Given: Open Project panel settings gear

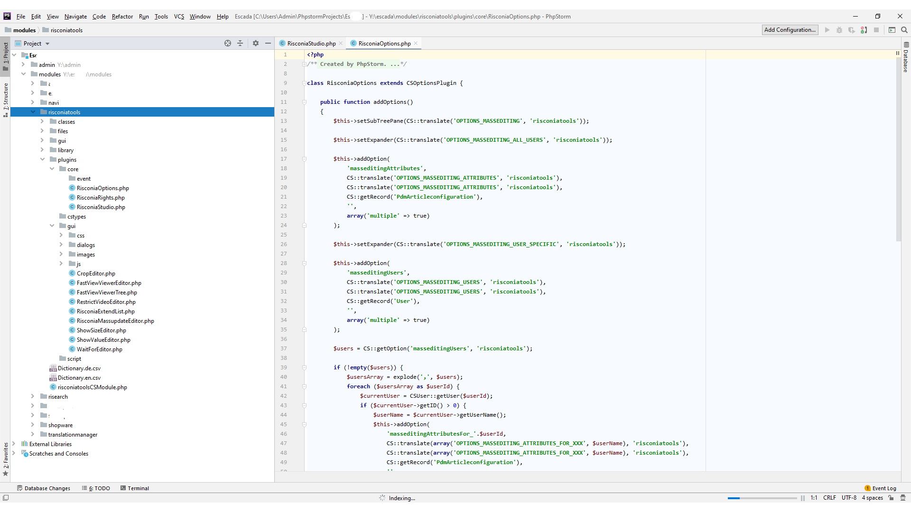Looking at the screenshot, I should 256,43.
